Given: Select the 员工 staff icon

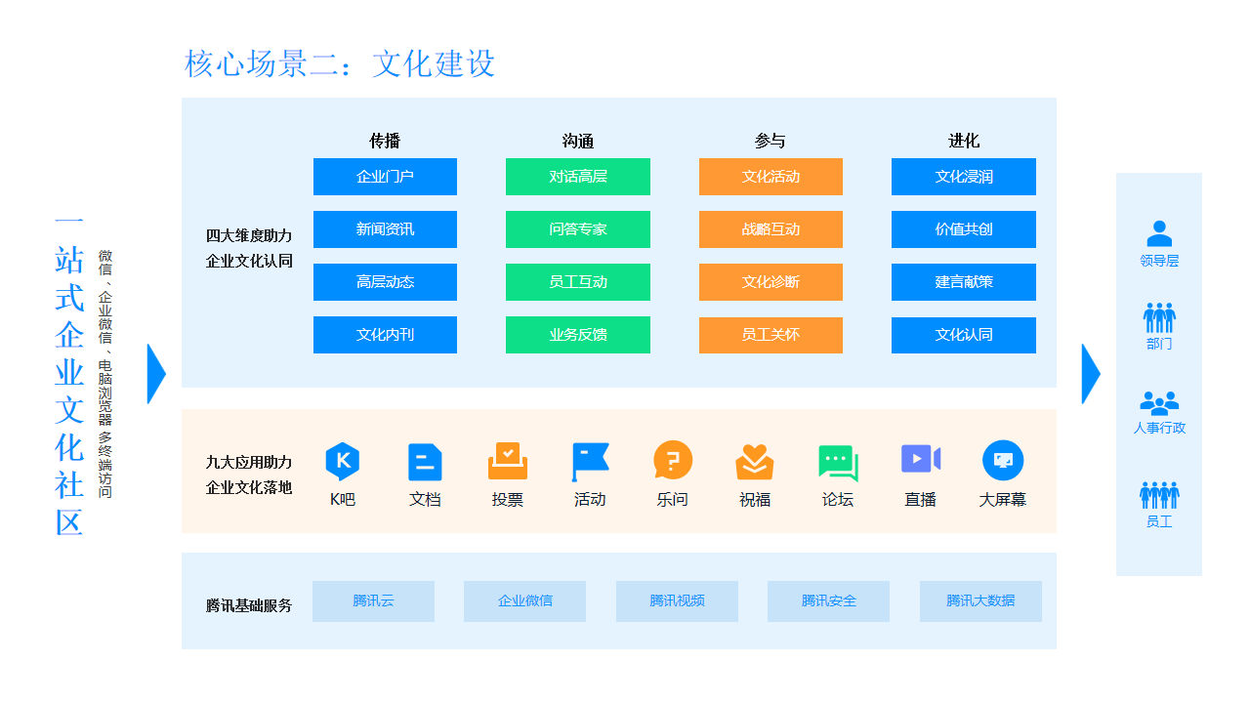Looking at the screenshot, I should pyautogui.click(x=1159, y=495).
